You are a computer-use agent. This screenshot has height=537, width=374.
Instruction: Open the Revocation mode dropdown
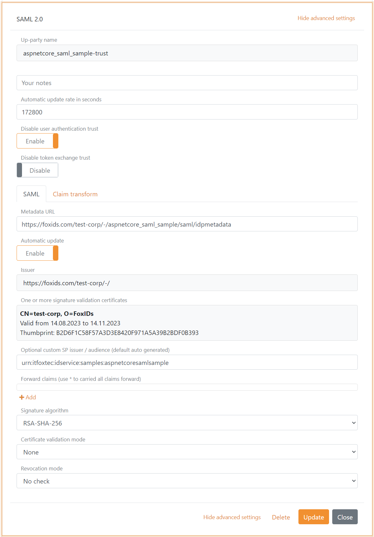click(187, 481)
